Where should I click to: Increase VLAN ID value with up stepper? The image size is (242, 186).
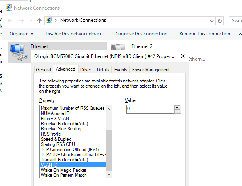pyautogui.click(x=177, y=107)
